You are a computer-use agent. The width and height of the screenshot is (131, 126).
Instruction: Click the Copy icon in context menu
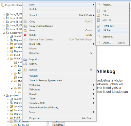(25, 22)
